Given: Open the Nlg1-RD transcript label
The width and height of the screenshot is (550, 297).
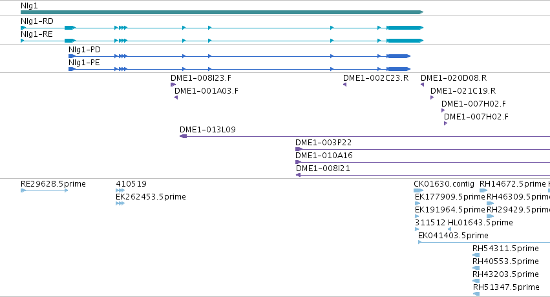Looking at the screenshot, I should click(x=37, y=21).
